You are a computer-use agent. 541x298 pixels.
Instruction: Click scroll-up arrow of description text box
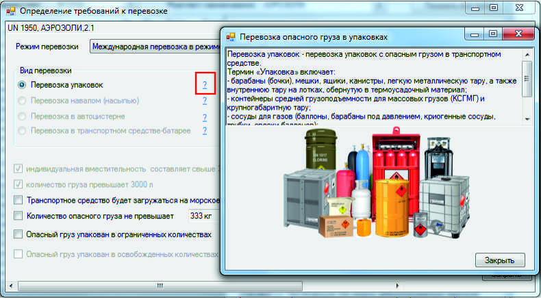click(x=527, y=55)
